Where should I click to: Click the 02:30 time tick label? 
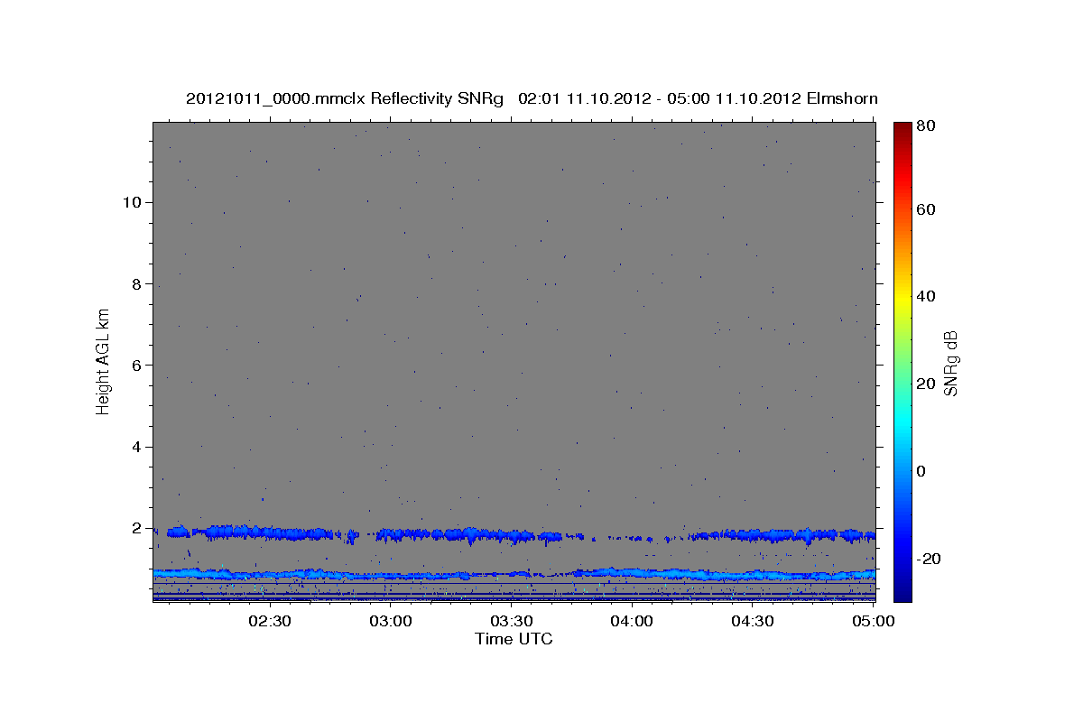click(x=270, y=621)
